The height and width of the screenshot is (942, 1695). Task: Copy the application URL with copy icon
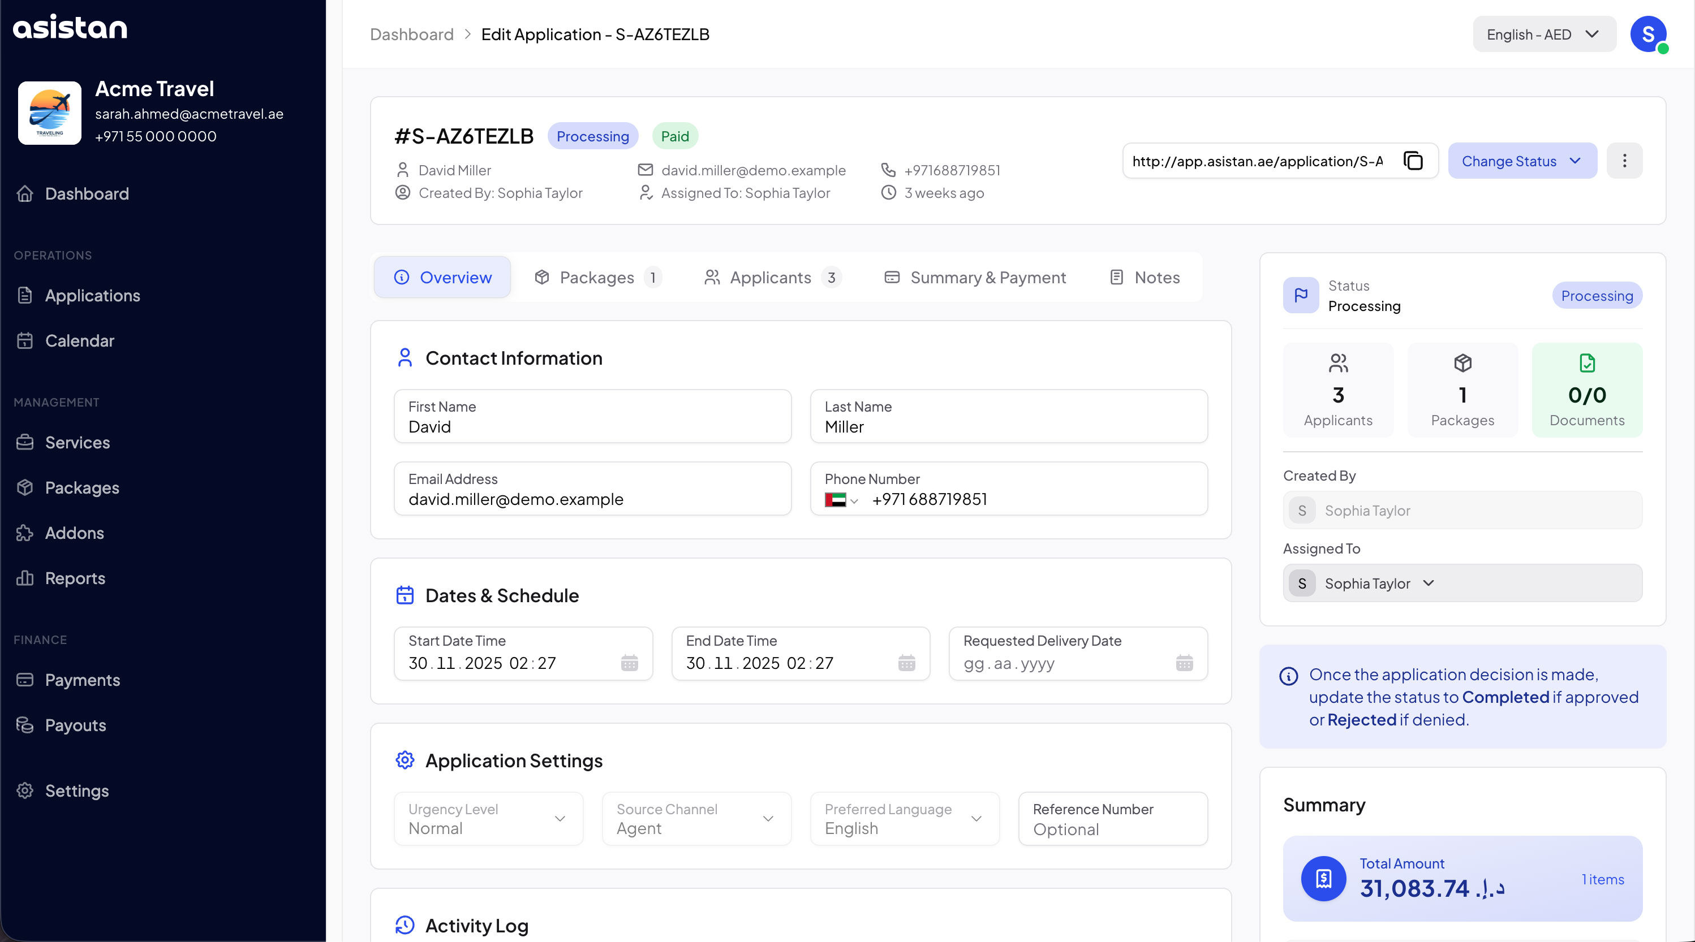(1413, 161)
